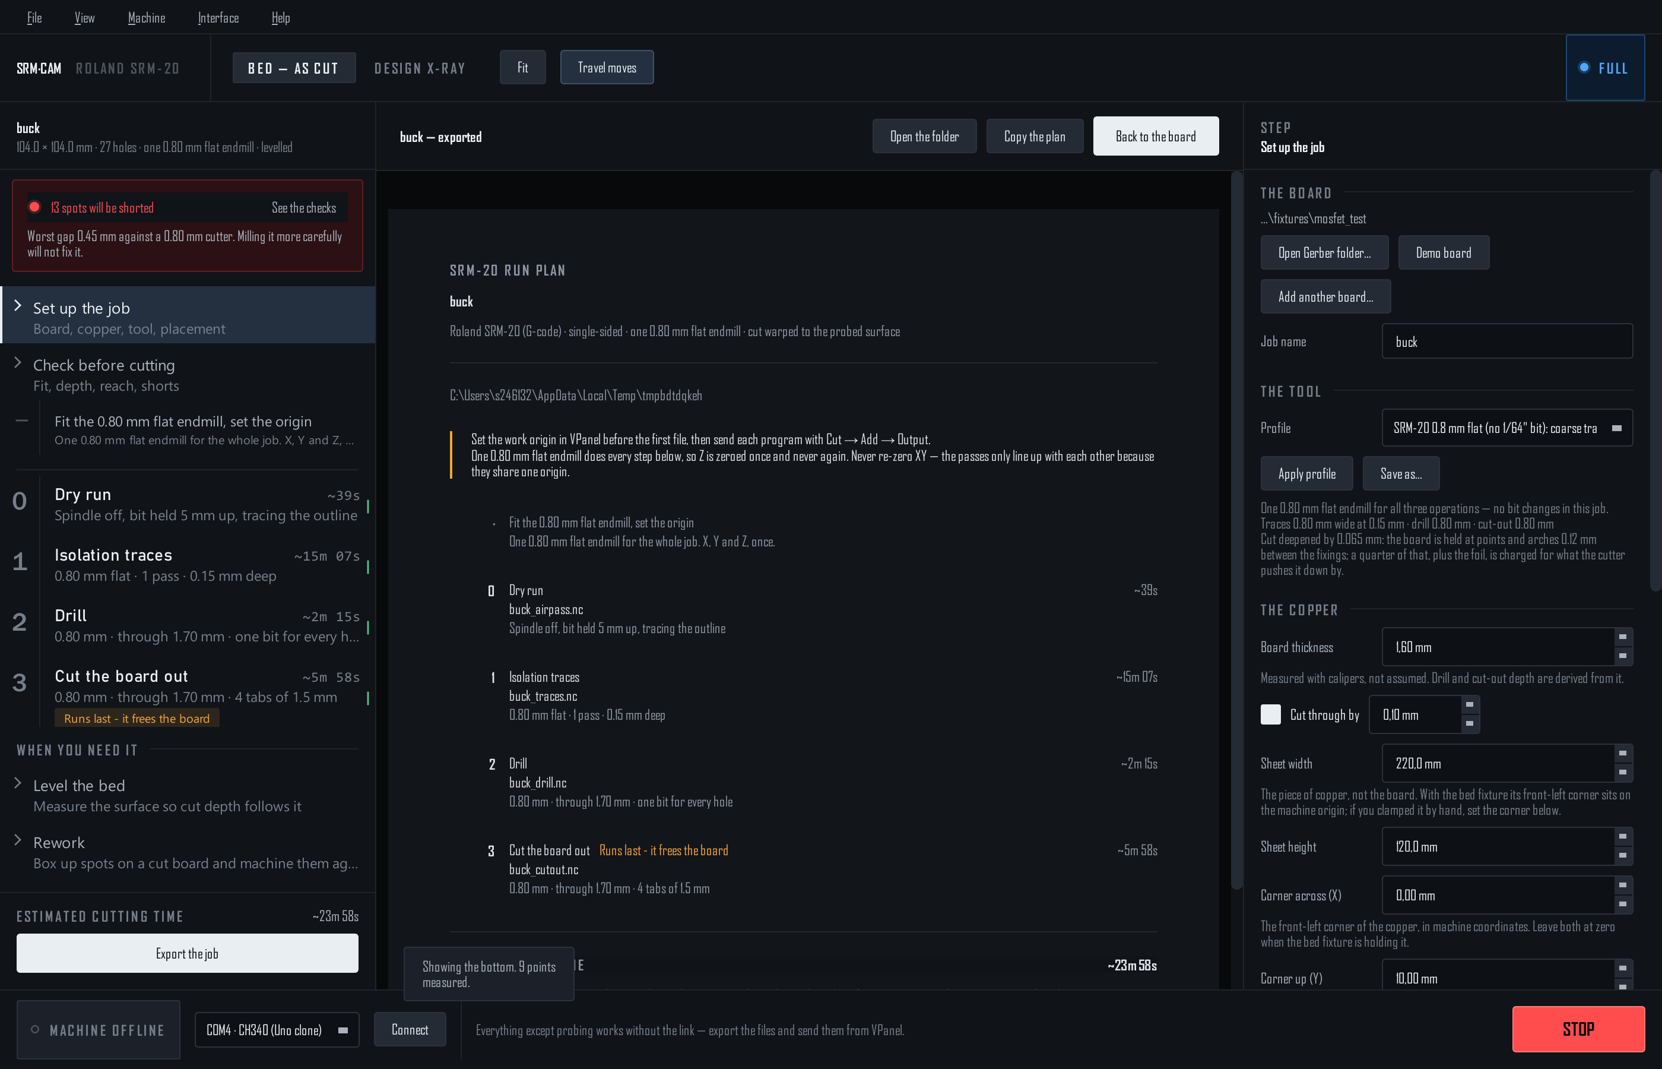Image resolution: width=1662 pixels, height=1069 pixels.
Task: Expand the Rework chevron
Action: (18, 840)
